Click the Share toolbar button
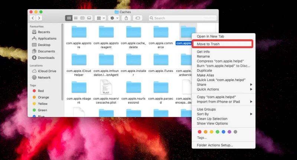Viewport: 297px width, 160px height. click(x=126, y=18)
